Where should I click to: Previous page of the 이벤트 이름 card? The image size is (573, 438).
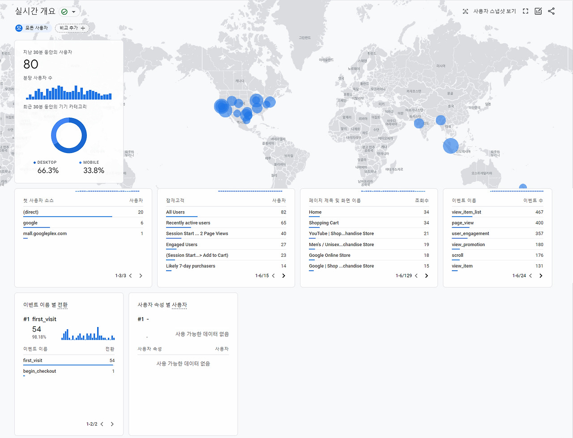click(530, 276)
